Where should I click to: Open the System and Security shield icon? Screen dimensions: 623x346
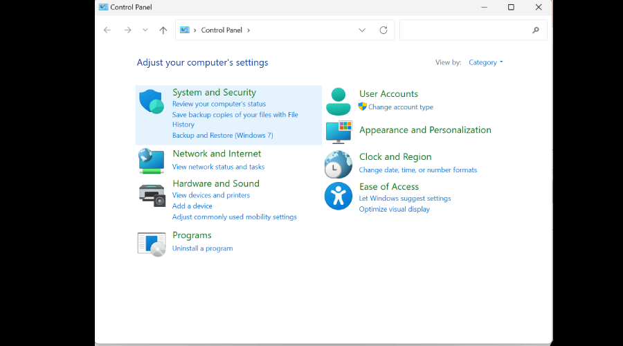pos(152,102)
